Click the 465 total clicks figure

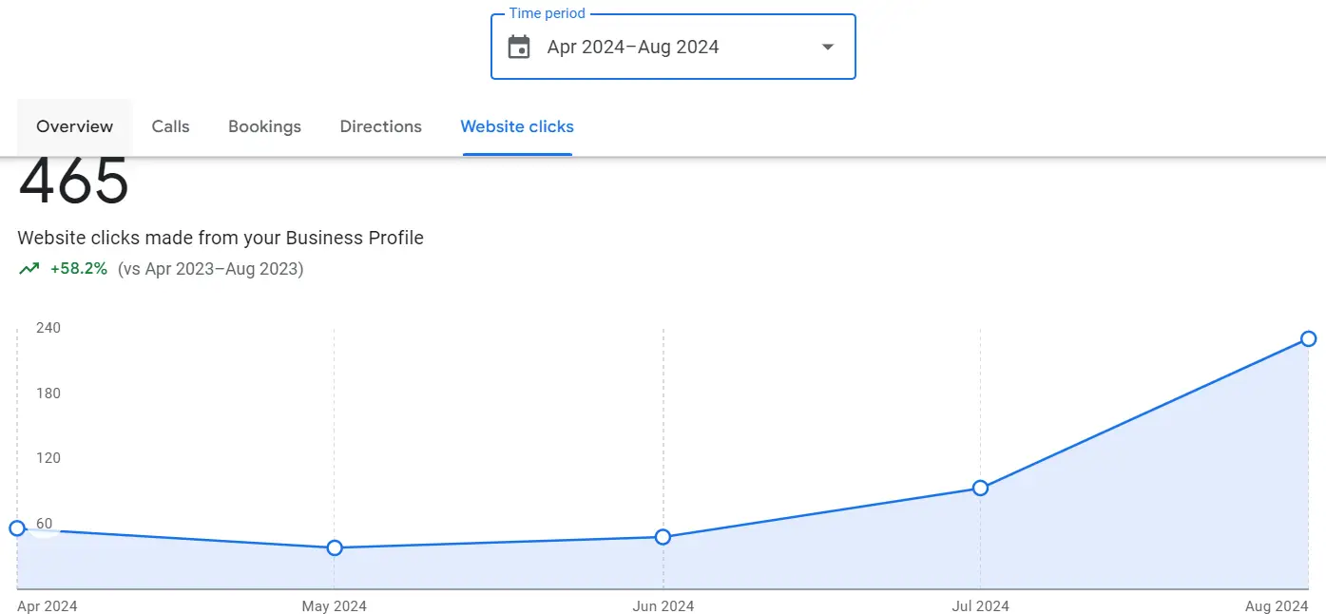[x=73, y=181]
